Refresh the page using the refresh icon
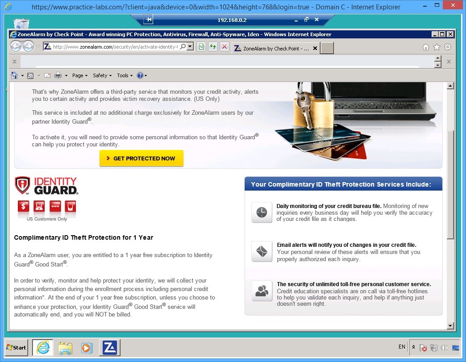Screen dimensions: 466x362 [212, 46]
